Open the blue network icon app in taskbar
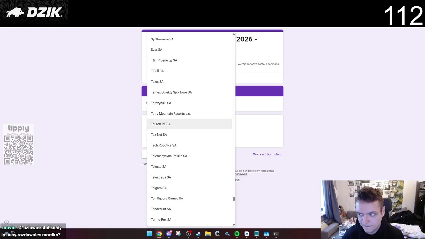The width and height of the screenshot is (425, 239). [227, 234]
